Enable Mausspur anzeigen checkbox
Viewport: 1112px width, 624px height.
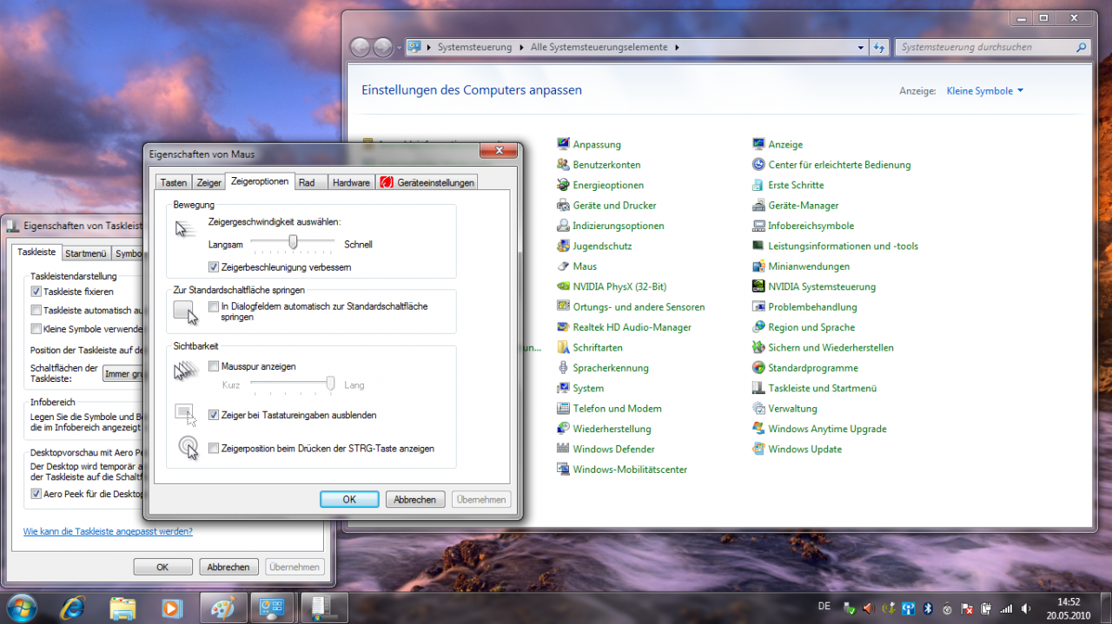[214, 367]
